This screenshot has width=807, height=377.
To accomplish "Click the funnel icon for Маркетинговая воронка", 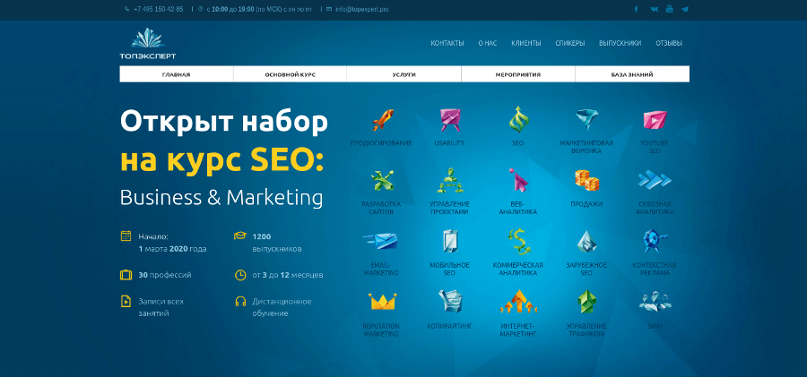I will click(x=586, y=120).
